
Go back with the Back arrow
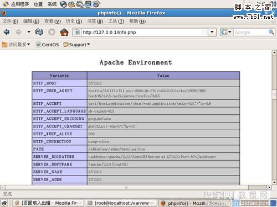tap(7, 32)
